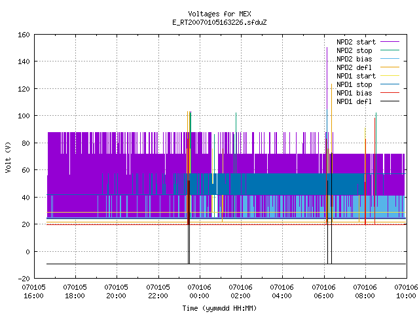Click the y-axis value -20
The width and height of the screenshot is (419, 314).
(x=24, y=279)
